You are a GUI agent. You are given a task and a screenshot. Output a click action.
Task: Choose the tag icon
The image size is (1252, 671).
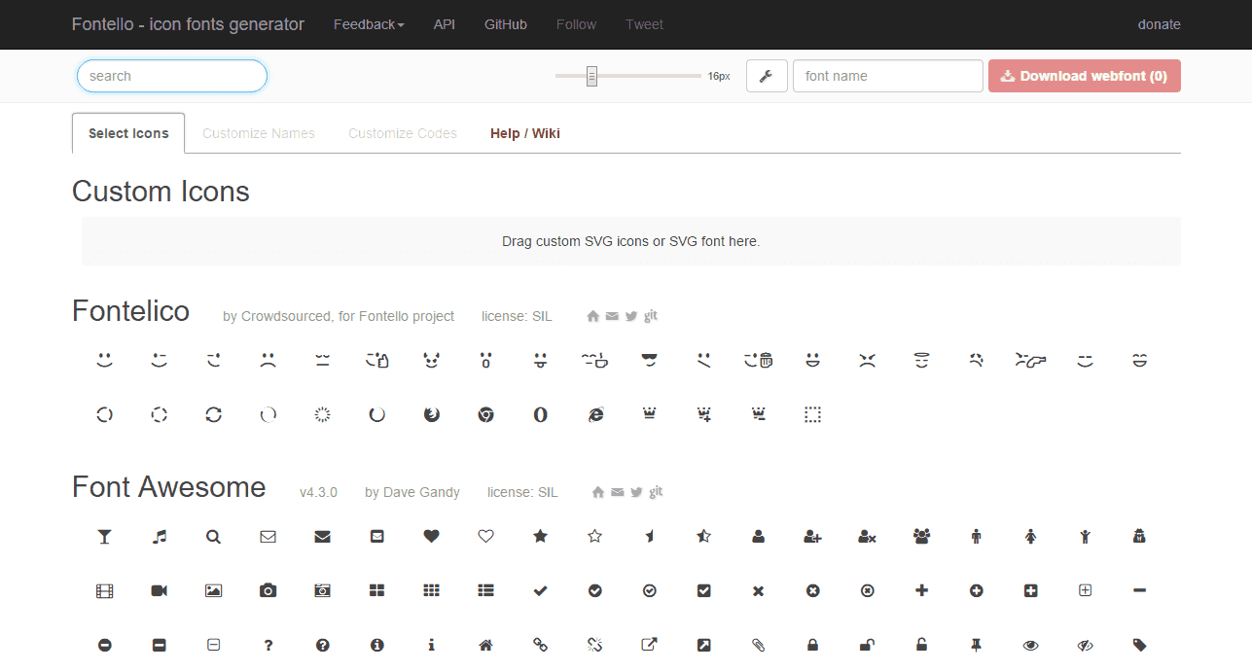point(1140,645)
